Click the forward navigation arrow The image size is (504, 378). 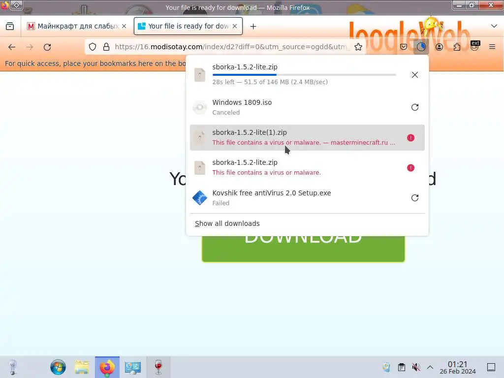(x=30, y=47)
